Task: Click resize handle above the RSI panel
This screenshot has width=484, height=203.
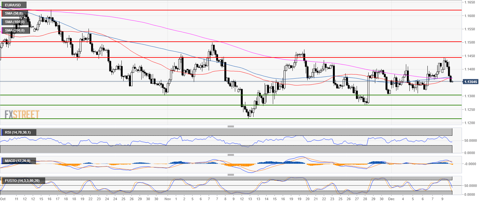Action: 230,126
